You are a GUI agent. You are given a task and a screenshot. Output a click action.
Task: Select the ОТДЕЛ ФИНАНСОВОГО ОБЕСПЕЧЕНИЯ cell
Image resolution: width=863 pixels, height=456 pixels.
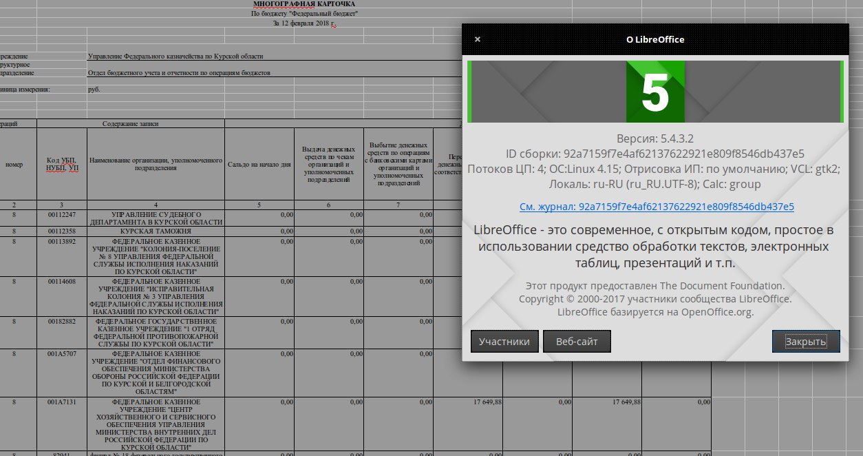pyautogui.click(x=156, y=373)
